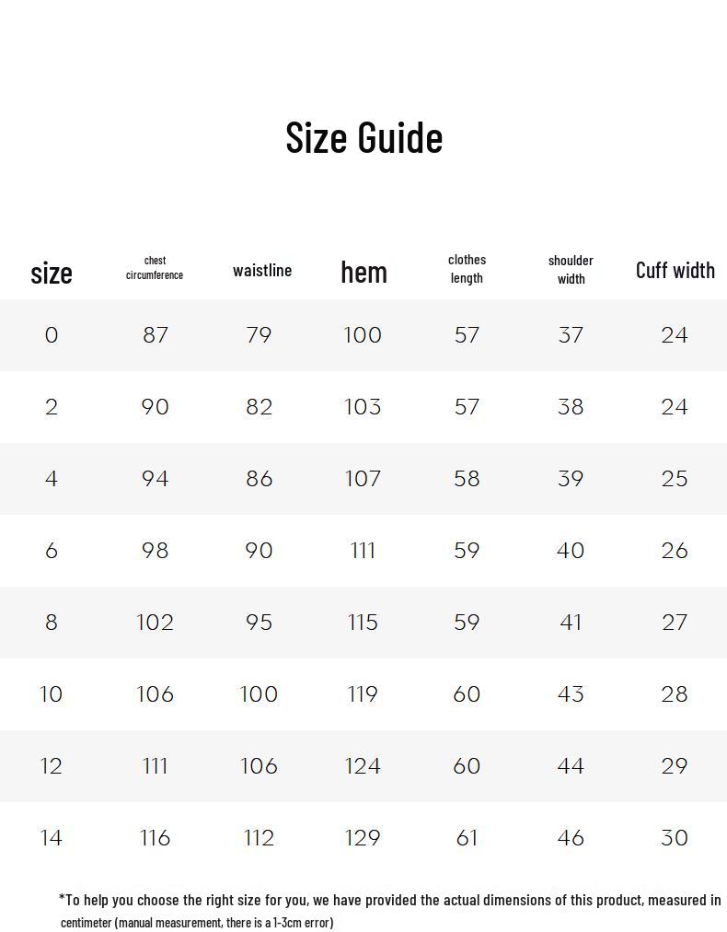Click the Cuff width column header
This screenshot has height=932, width=727.
pyautogui.click(x=675, y=270)
